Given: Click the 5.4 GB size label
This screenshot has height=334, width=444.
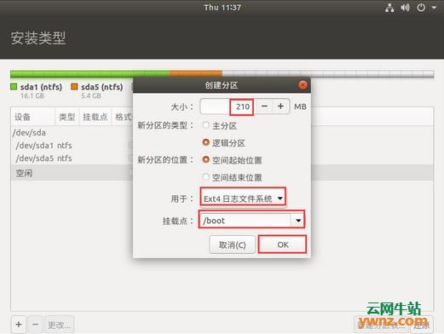Looking at the screenshot, I should pos(91,95).
